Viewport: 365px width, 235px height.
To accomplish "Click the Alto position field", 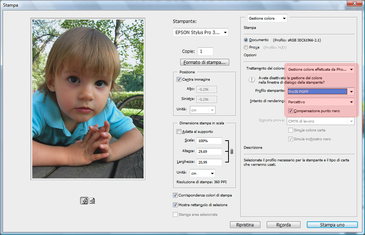I will pos(207,89).
